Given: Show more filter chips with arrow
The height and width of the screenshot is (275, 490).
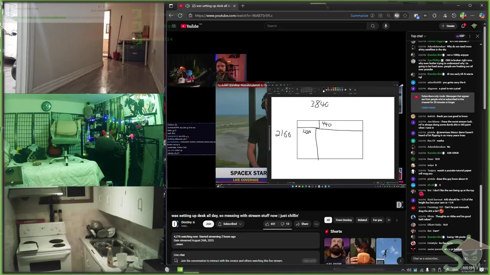Looking at the screenshot, I should (397, 220).
